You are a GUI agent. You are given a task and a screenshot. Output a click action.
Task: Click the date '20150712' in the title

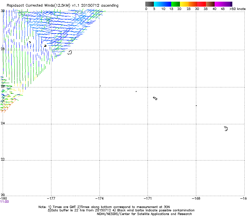90,5
